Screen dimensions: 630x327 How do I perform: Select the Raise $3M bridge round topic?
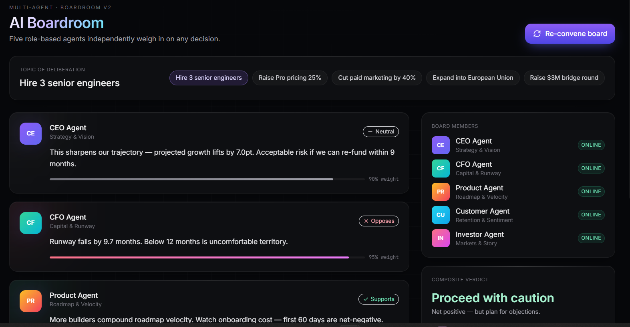564,78
